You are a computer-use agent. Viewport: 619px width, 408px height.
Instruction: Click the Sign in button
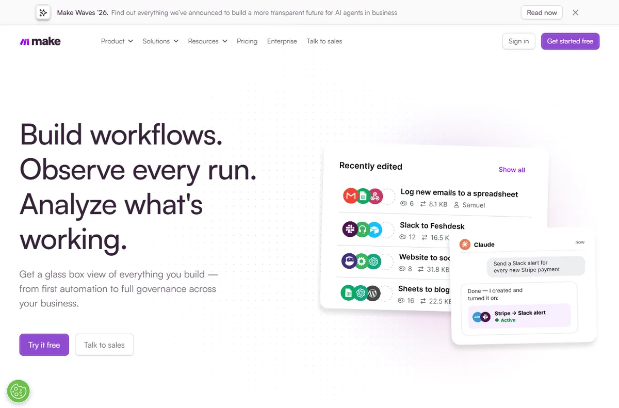tap(518, 41)
